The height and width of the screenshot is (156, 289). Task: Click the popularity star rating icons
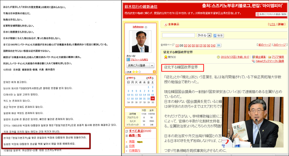pos(137,72)
